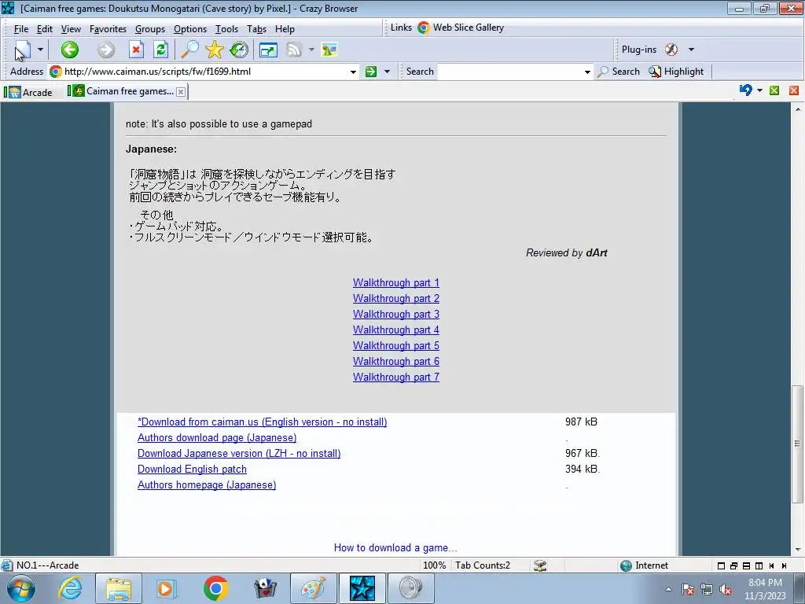Go back with the green arrow

(x=69, y=50)
